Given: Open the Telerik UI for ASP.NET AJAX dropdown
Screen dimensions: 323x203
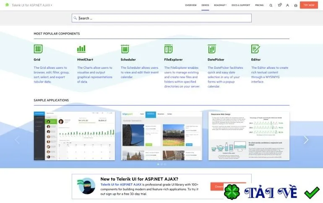Looking at the screenshot, I should click(32, 5).
